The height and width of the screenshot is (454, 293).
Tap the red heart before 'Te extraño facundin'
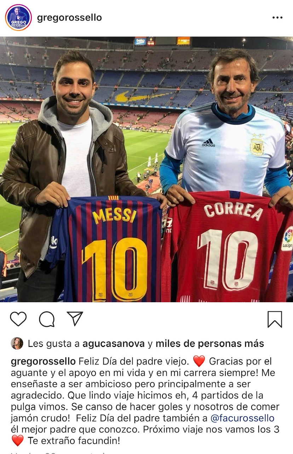click(17, 441)
